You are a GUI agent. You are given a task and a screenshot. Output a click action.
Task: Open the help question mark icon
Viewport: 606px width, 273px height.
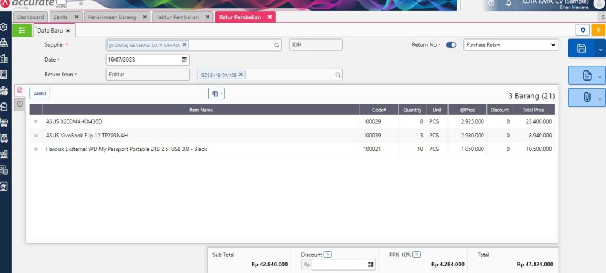(491, 3)
